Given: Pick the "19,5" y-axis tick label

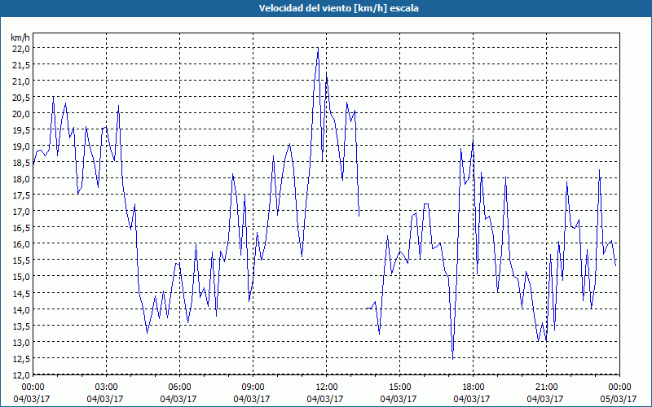Looking at the screenshot, I should pyautogui.click(x=21, y=130).
